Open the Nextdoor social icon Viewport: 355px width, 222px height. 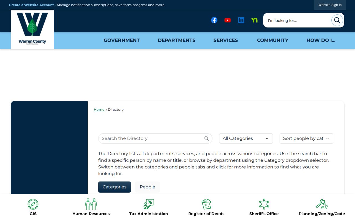pos(254,20)
